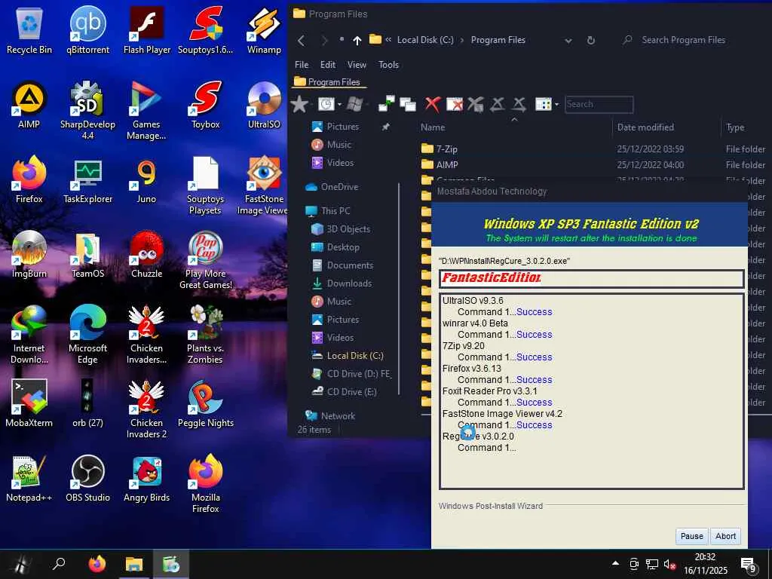Select the Microsoft Edge desktop shortcut
The image size is (772, 579).
pyautogui.click(x=87, y=335)
